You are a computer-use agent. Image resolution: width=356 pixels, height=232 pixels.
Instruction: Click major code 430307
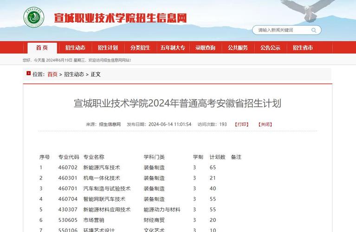(68, 210)
